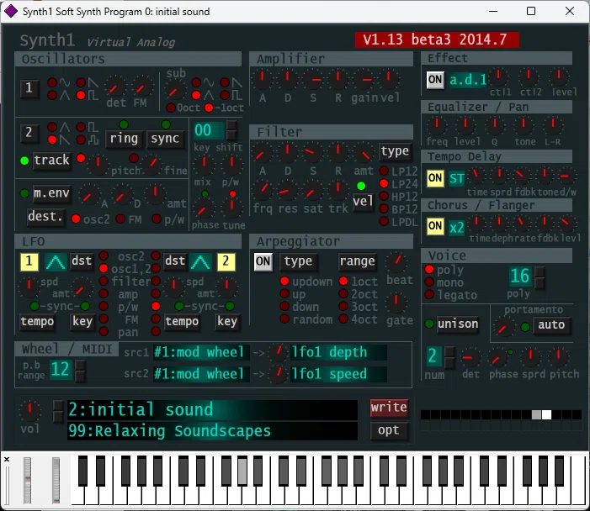Click the m.env button
Screen dimensions: 590x511
tap(51, 193)
